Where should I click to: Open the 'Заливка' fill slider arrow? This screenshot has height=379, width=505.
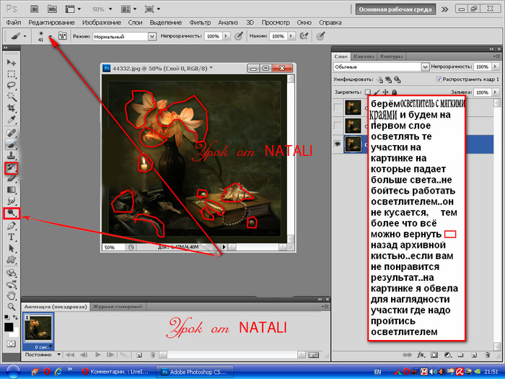click(496, 92)
